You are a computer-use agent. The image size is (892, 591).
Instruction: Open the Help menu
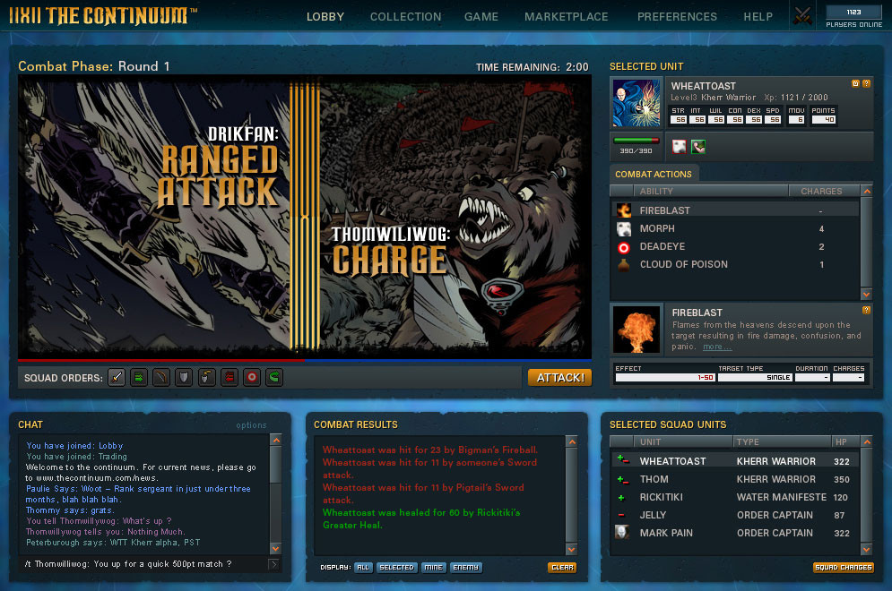tap(758, 16)
